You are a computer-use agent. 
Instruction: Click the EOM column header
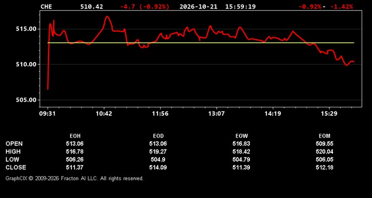coord(324,136)
